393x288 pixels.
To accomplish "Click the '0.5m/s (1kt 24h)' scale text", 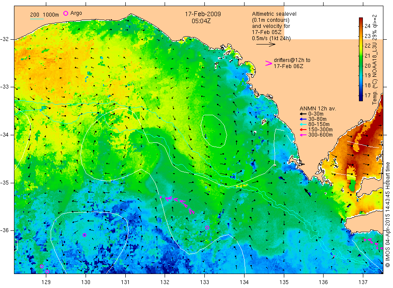I will pyautogui.click(x=271, y=38).
